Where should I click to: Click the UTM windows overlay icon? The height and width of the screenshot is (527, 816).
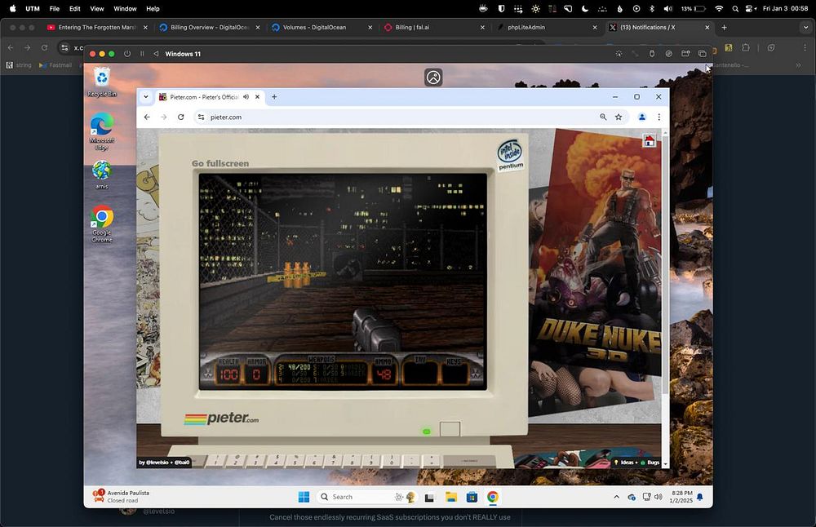(x=702, y=54)
